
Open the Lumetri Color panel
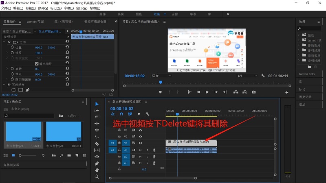[x=307, y=74]
